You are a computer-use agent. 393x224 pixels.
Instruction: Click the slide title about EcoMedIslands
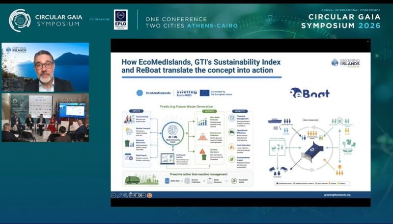(x=201, y=66)
